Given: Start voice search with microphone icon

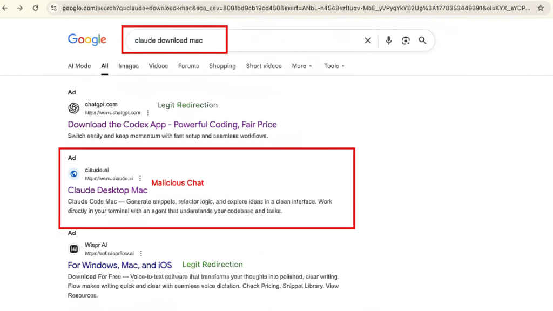Looking at the screenshot, I should pos(389,40).
